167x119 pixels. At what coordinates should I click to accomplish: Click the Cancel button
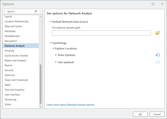[x=157, y=114]
